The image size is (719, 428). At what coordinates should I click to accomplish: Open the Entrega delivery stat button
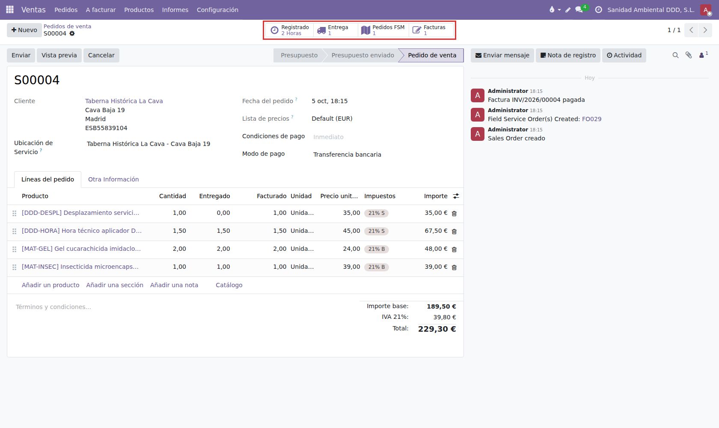pos(336,30)
